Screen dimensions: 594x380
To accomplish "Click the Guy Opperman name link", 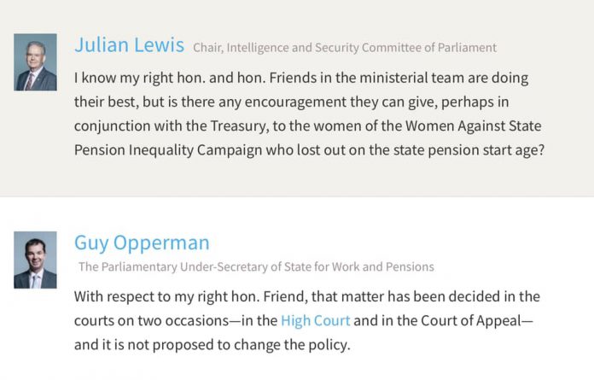I will click(142, 243).
